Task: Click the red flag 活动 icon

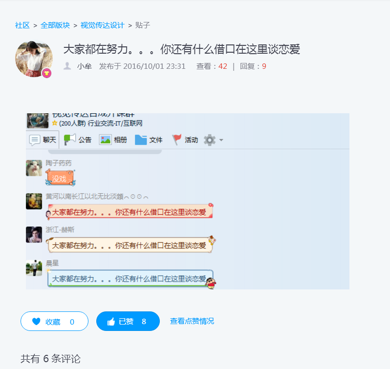Action: point(176,140)
